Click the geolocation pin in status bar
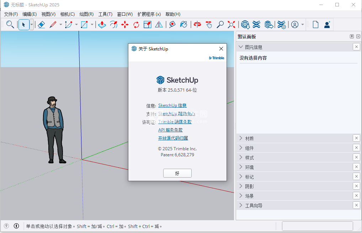Viewport: 362px width, 233px height. pos(6,226)
